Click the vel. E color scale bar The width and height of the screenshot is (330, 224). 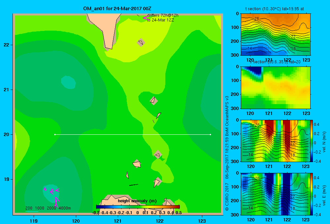(312, 194)
